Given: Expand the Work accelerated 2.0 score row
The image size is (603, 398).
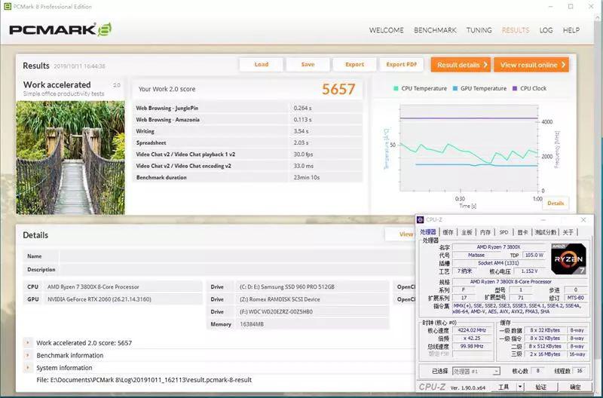Looking at the screenshot, I should [x=28, y=342].
